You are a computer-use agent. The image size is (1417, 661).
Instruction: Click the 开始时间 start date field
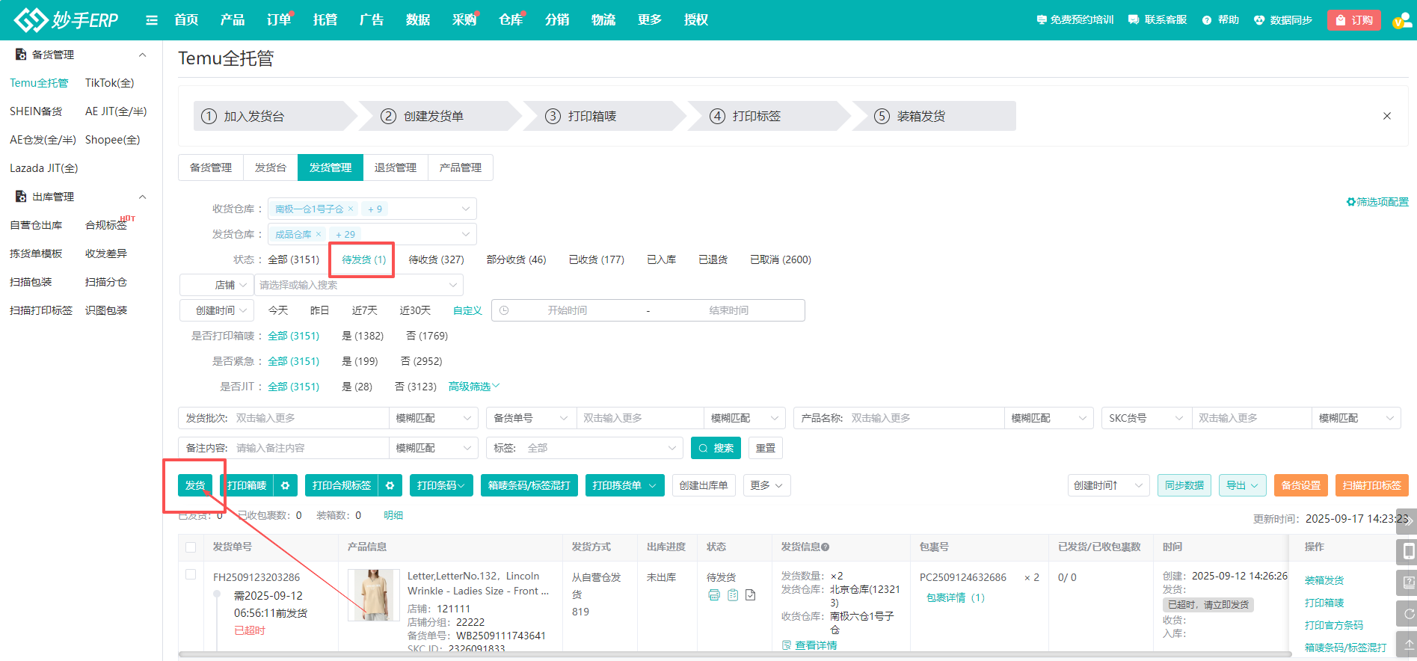point(567,310)
